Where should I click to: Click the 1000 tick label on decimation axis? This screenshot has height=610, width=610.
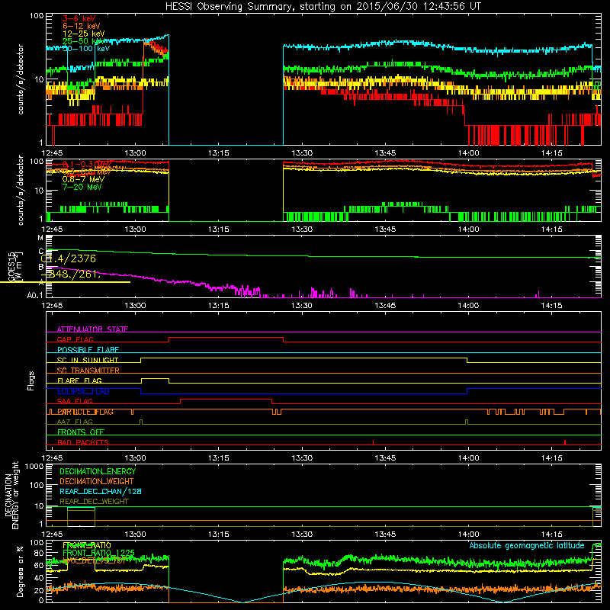pos(34,466)
